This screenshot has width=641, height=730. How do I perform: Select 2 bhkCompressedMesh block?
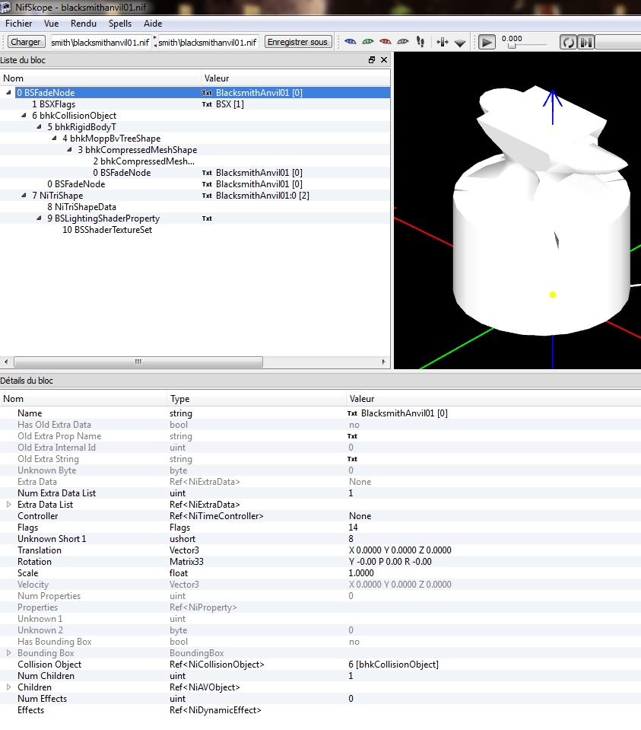click(144, 161)
